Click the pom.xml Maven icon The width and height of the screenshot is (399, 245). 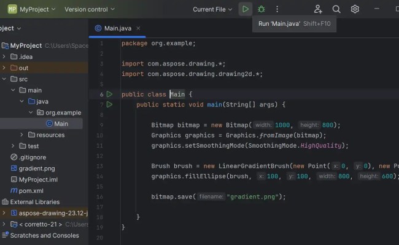[x=14, y=190]
